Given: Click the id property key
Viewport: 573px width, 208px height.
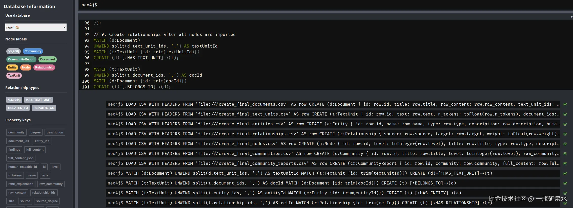Looking at the screenshot, I should [x=44, y=167].
